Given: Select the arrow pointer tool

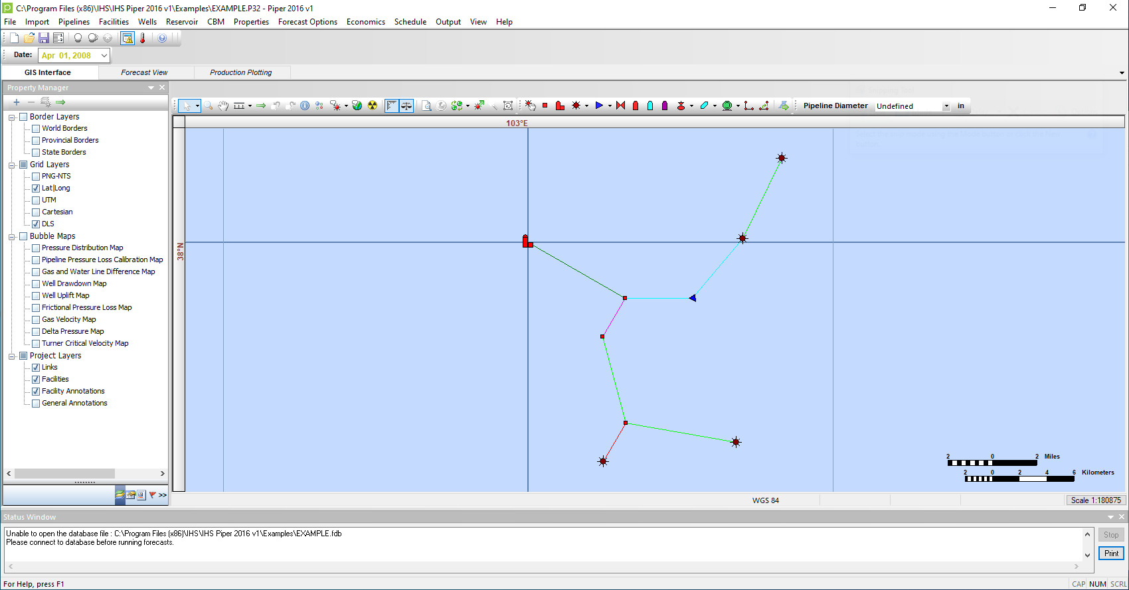Looking at the screenshot, I should pos(187,106).
